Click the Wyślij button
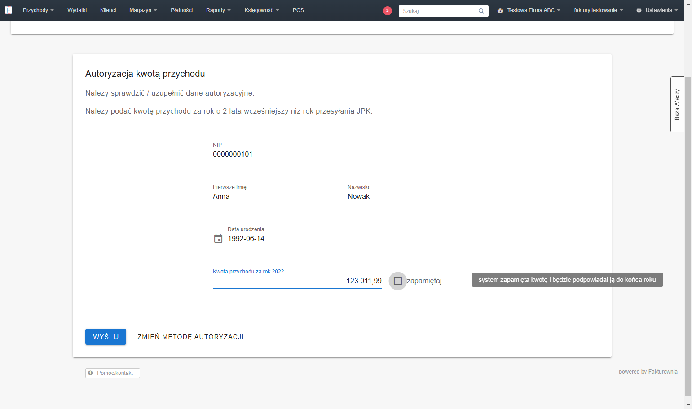The height and width of the screenshot is (409, 692). [x=106, y=337]
